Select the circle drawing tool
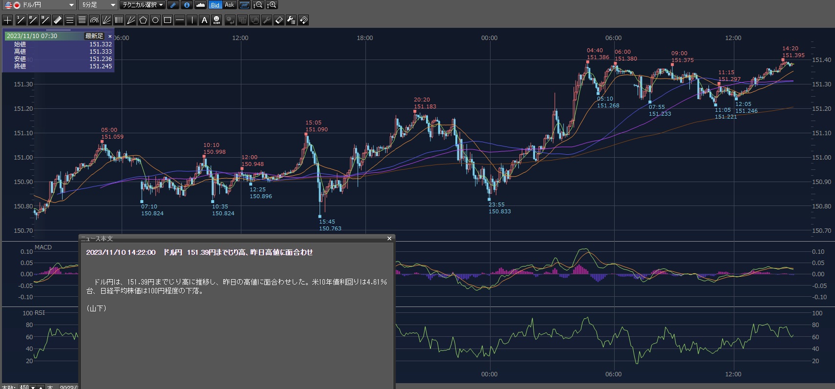The width and height of the screenshot is (835, 389). tap(155, 20)
